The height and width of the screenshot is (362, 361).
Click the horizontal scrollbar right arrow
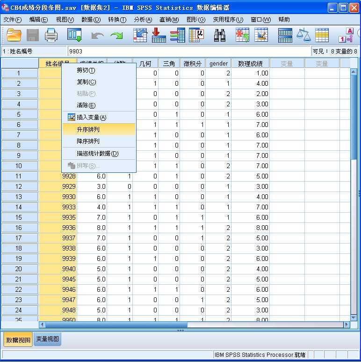click(x=347, y=325)
